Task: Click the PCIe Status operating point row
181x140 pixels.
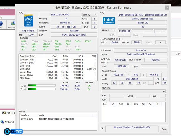Action: pos(58,78)
